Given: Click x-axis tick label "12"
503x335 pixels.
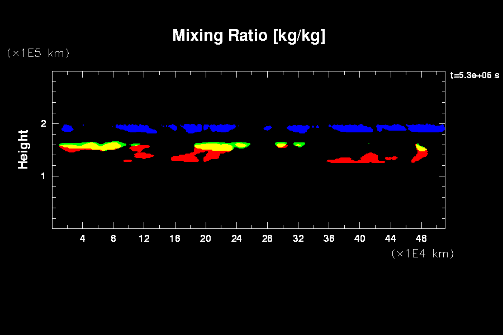Looking at the screenshot, I should click(x=144, y=238).
